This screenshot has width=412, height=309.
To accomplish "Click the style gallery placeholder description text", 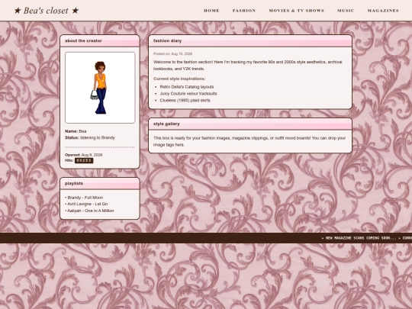I will pos(249,141).
